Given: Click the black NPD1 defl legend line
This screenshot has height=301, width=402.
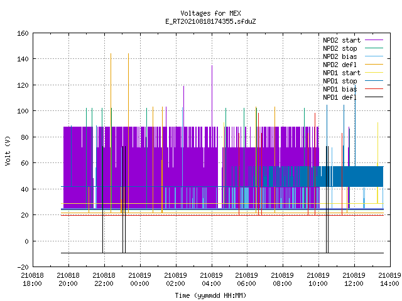Looking at the screenshot, I should coord(374,97).
